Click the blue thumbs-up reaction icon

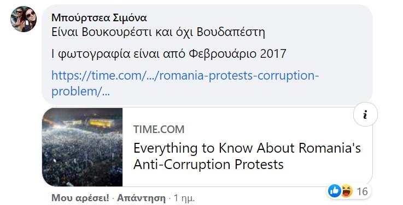point(335,191)
